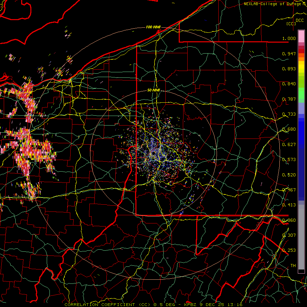This screenshot has height=307, width=307.
Task: Select the 0.787 scale value
Action: (289, 99)
